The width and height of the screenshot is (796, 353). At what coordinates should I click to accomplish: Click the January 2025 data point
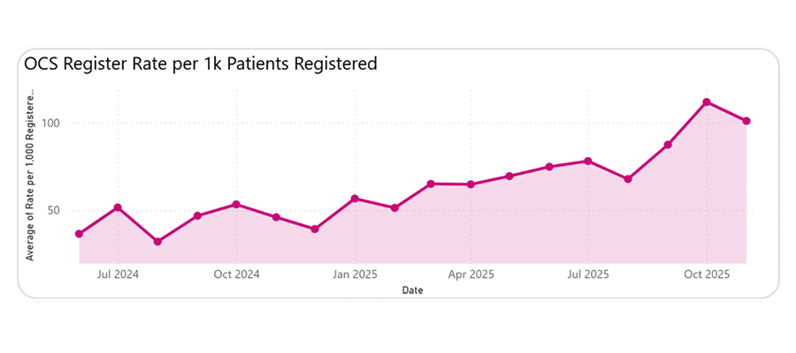click(355, 199)
